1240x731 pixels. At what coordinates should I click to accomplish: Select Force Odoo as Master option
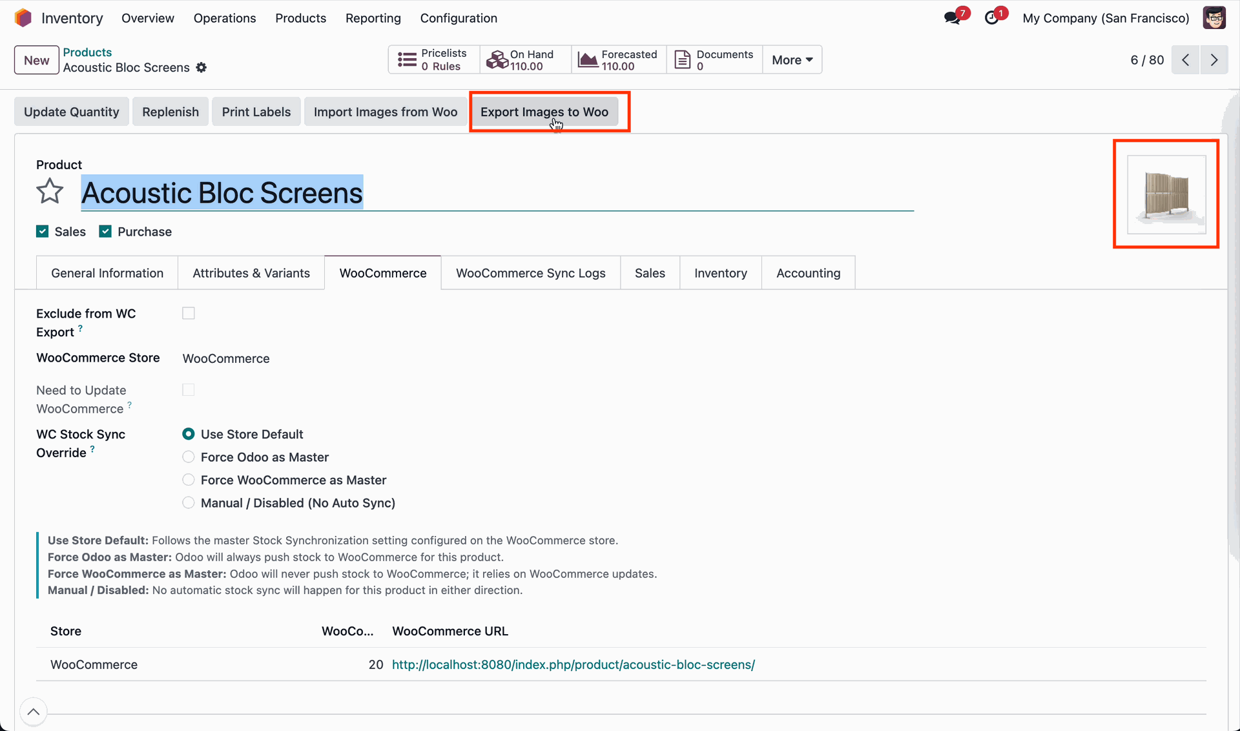coord(189,457)
